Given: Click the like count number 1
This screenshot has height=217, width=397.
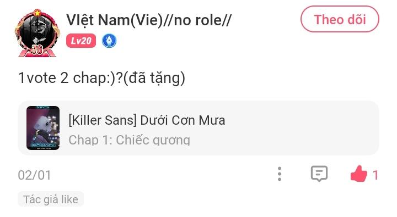Looking at the screenshot, I should pyautogui.click(x=375, y=175).
